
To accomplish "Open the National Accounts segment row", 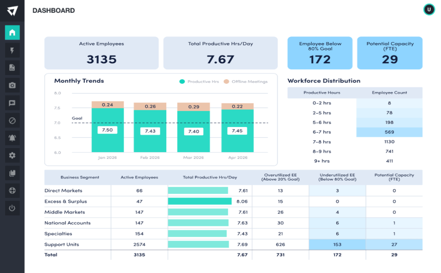I will click(234, 223).
